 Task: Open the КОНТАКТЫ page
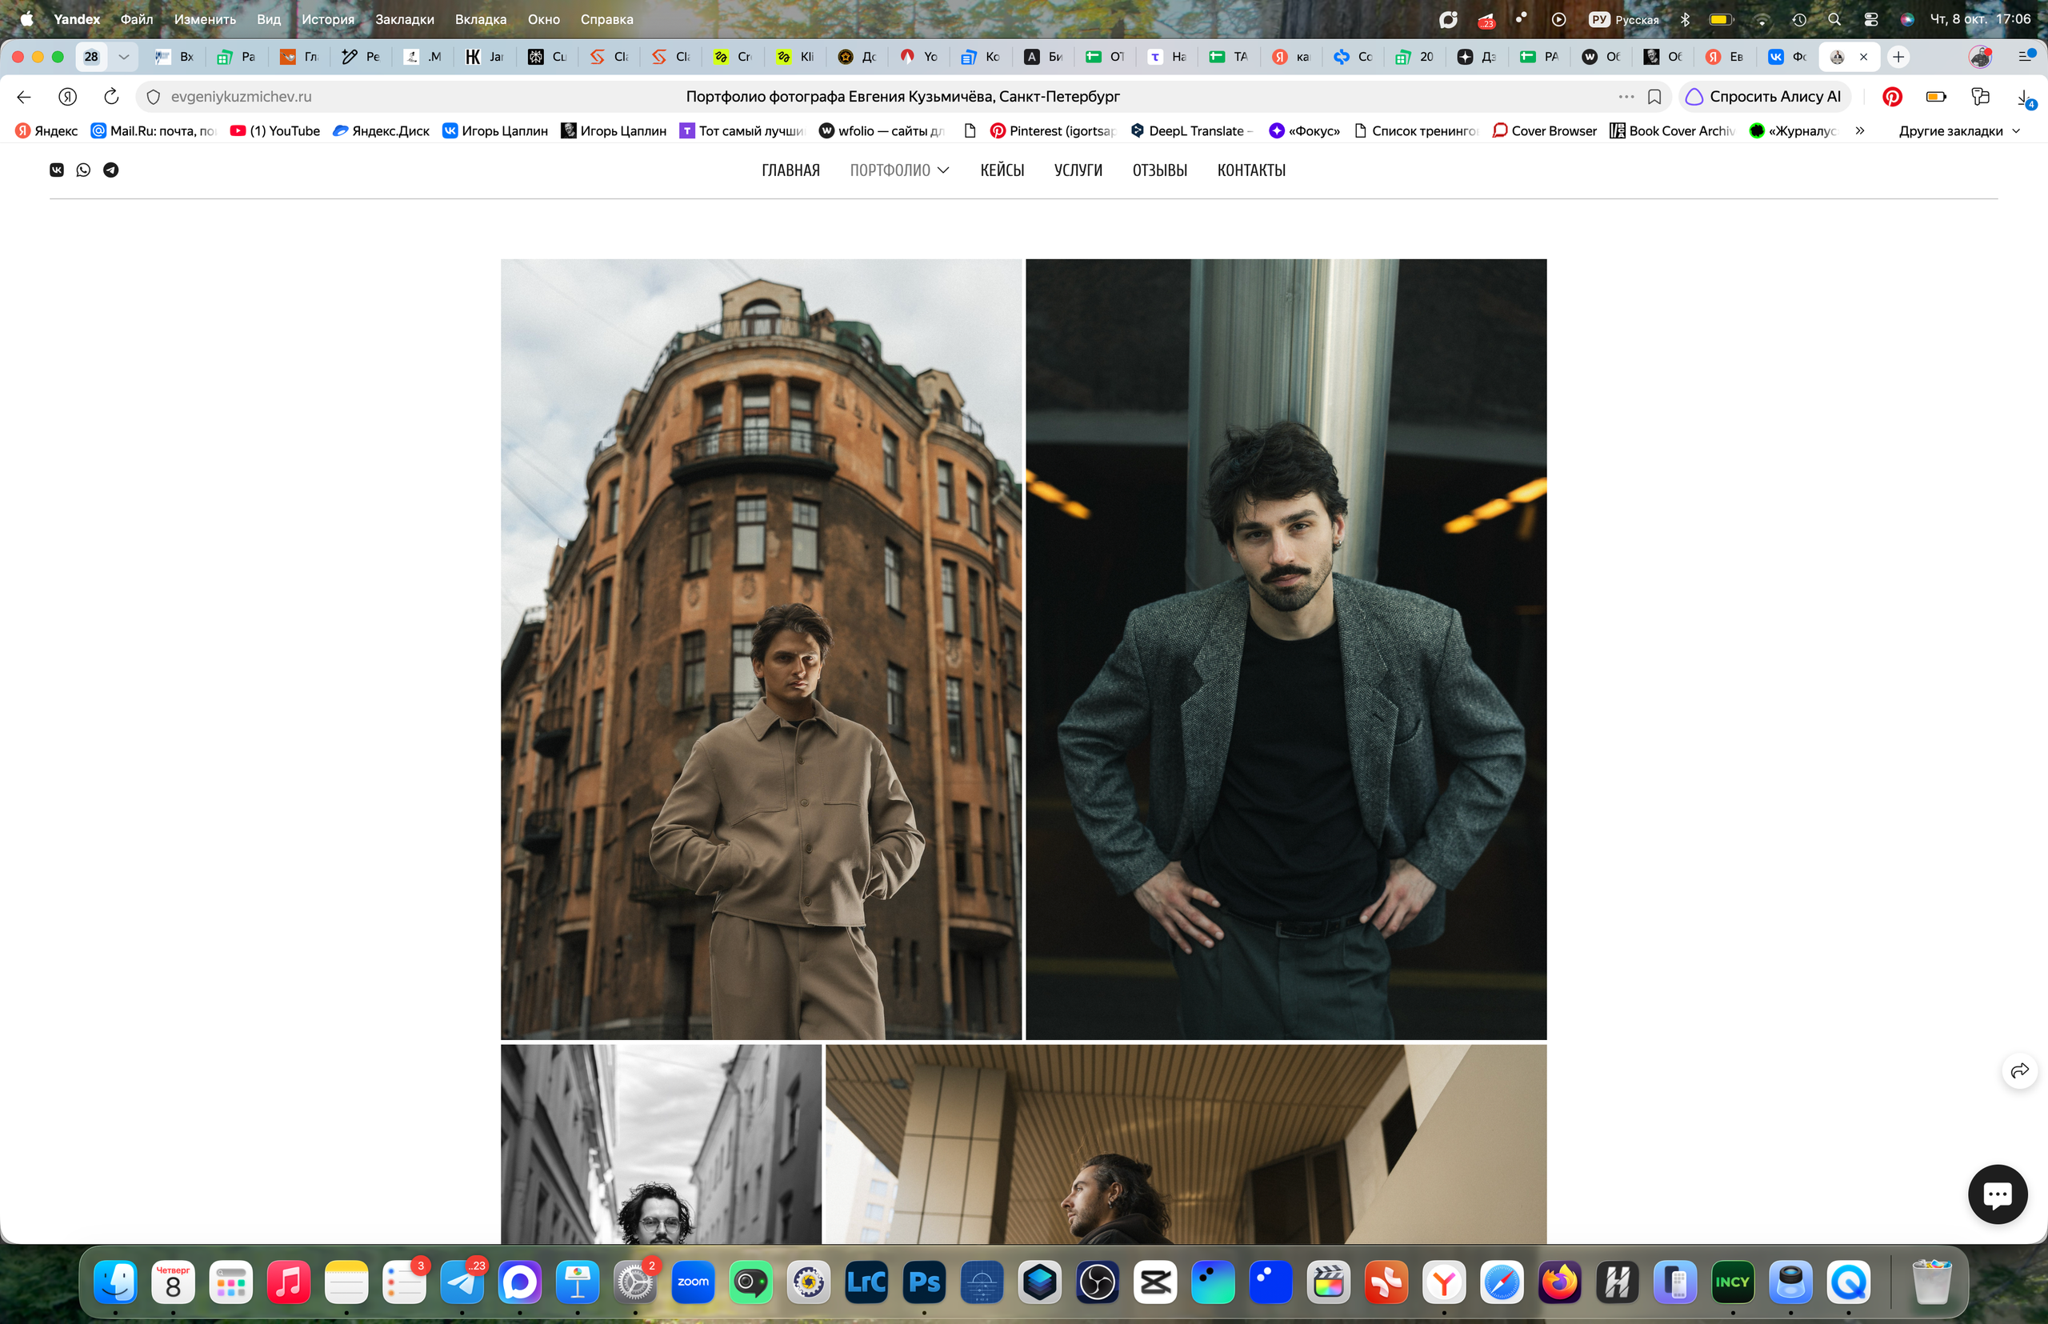(x=1251, y=170)
